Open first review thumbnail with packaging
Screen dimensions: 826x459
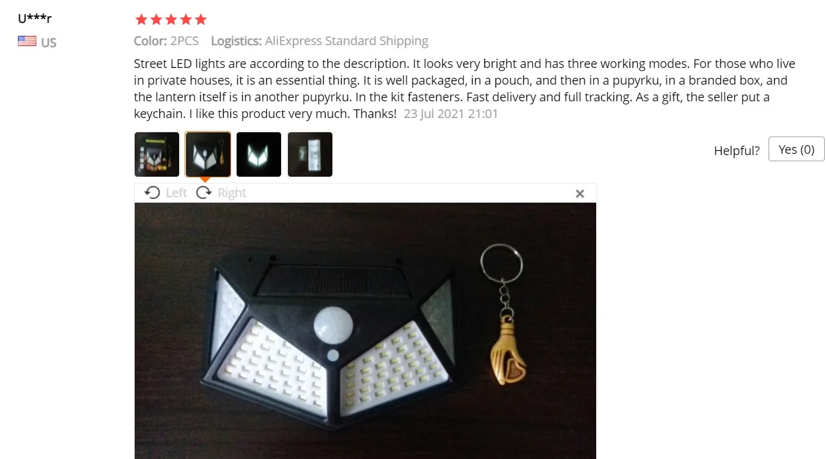pos(157,154)
